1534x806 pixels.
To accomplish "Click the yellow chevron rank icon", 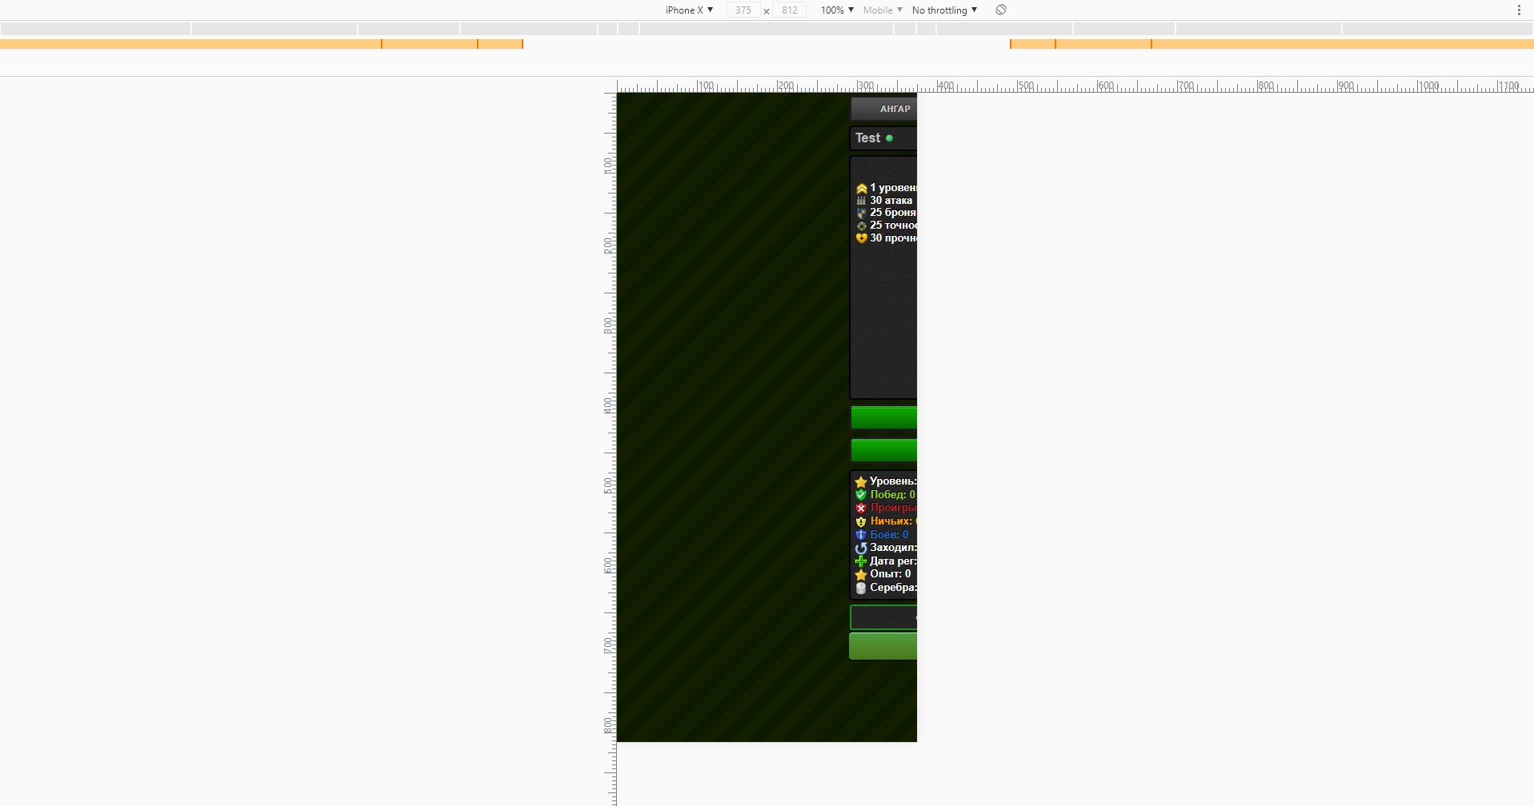I will click(861, 188).
